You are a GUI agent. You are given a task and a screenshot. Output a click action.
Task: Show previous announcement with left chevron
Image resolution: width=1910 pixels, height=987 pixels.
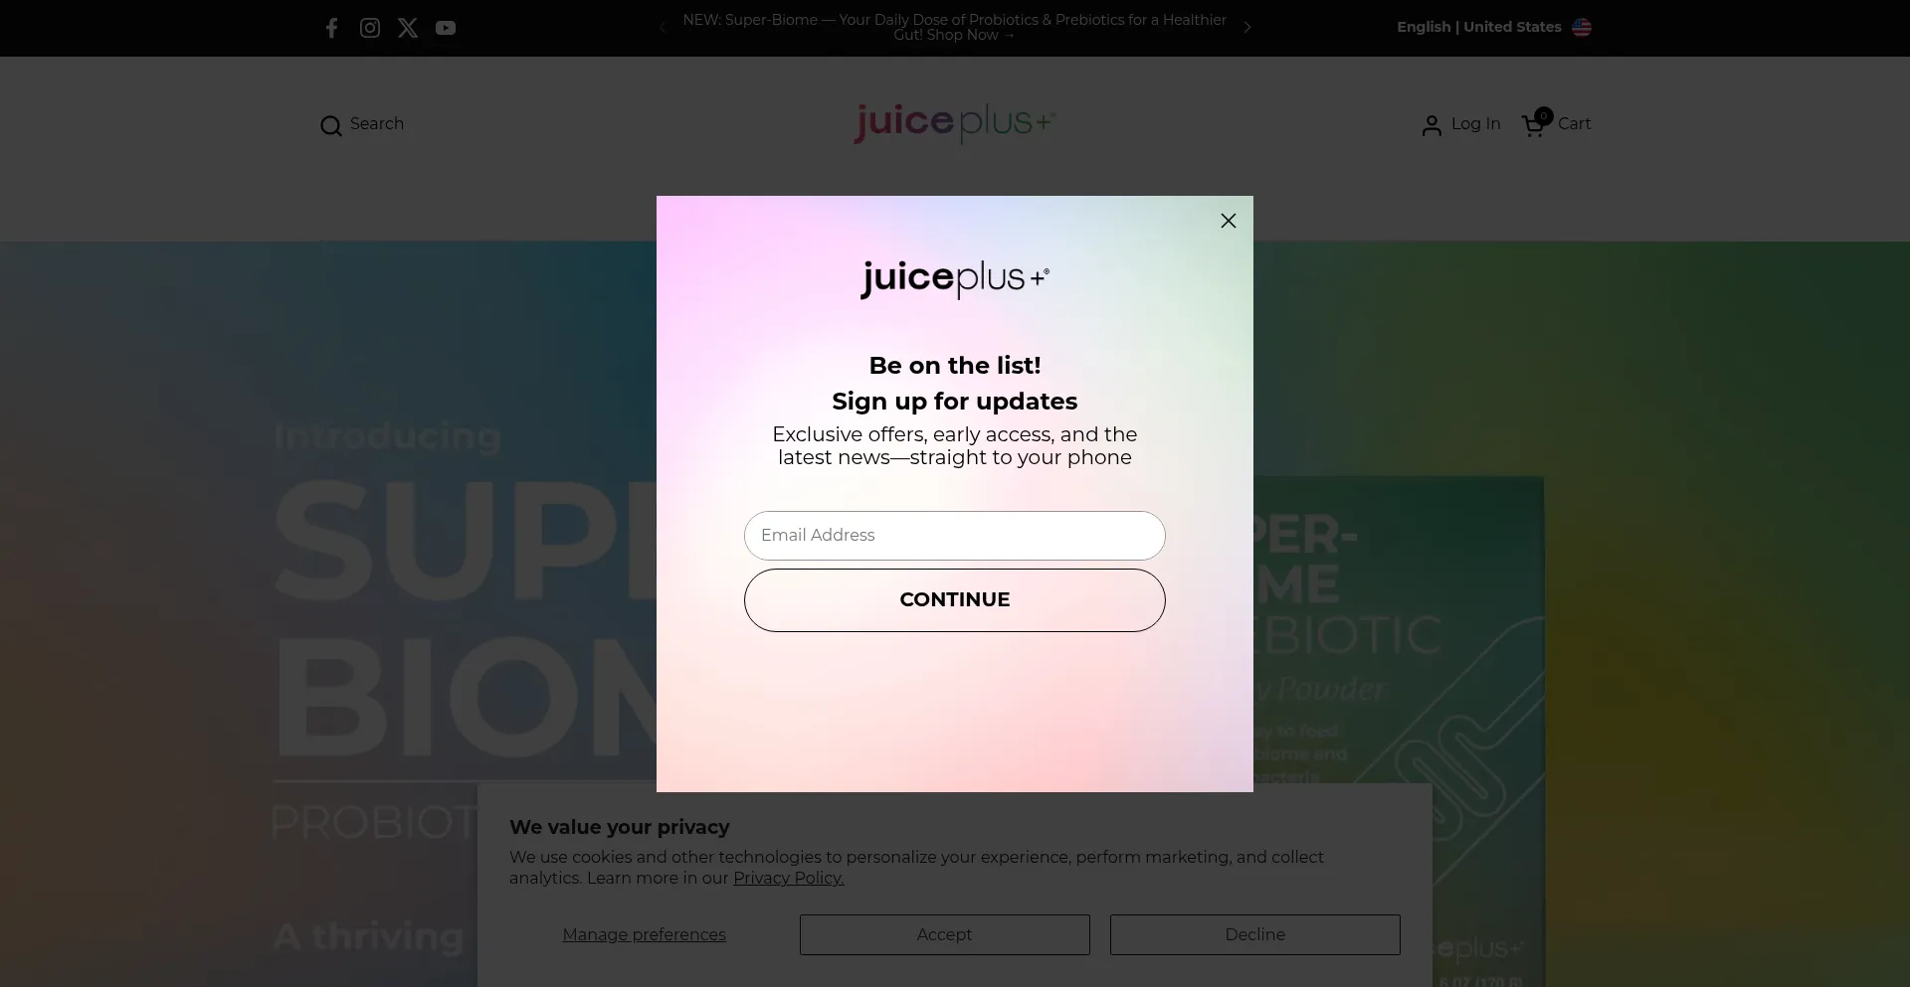point(663,28)
